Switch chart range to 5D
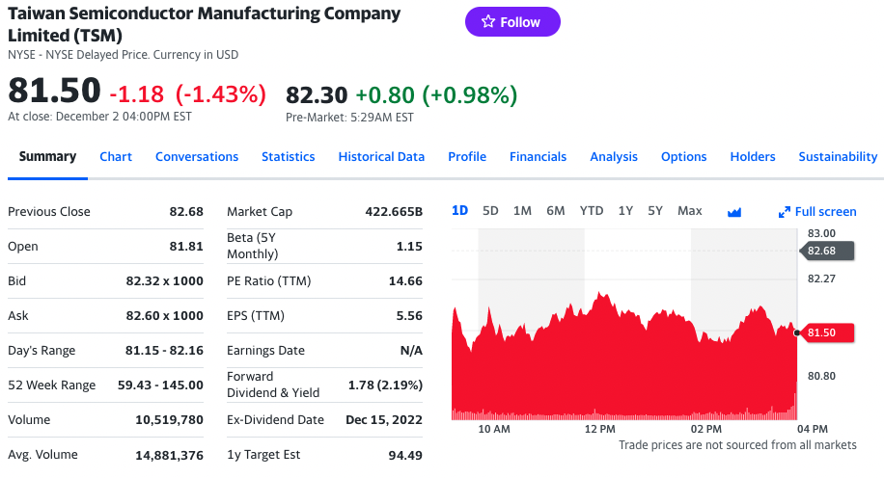Image resolution: width=884 pixels, height=478 pixels. pyautogui.click(x=490, y=211)
